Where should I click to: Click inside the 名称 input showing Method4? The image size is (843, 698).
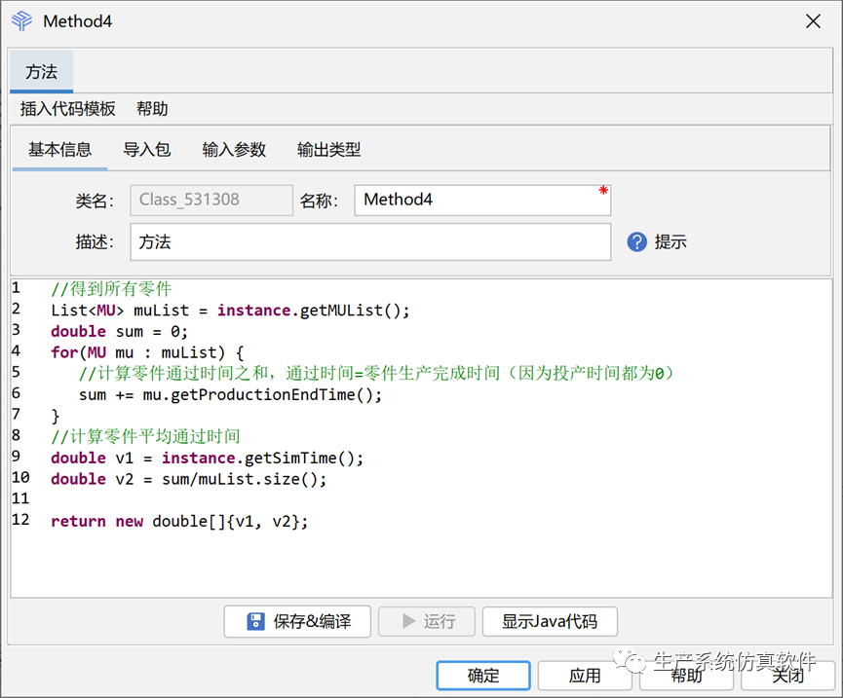pos(482,200)
